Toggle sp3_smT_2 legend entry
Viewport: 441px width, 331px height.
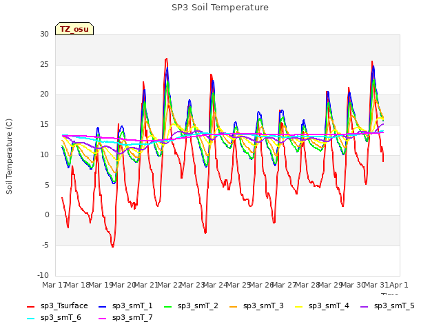(x=191, y=305)
